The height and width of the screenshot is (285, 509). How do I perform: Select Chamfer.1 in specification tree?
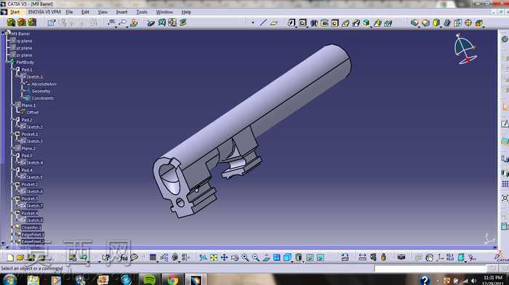coord(31,228)
